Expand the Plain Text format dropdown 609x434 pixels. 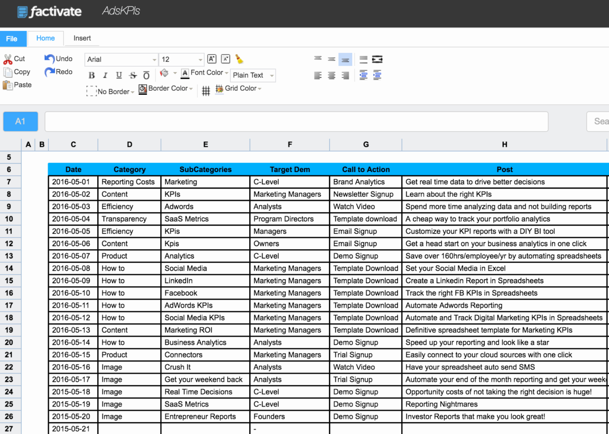coord(253,75)
